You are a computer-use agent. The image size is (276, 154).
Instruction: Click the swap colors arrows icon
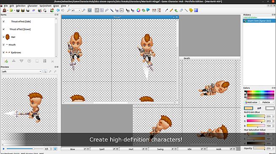click(x=259, y=108)
